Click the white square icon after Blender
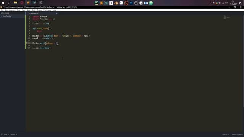The width and height of the screenshot is (244, 137). tap(121, 3)
